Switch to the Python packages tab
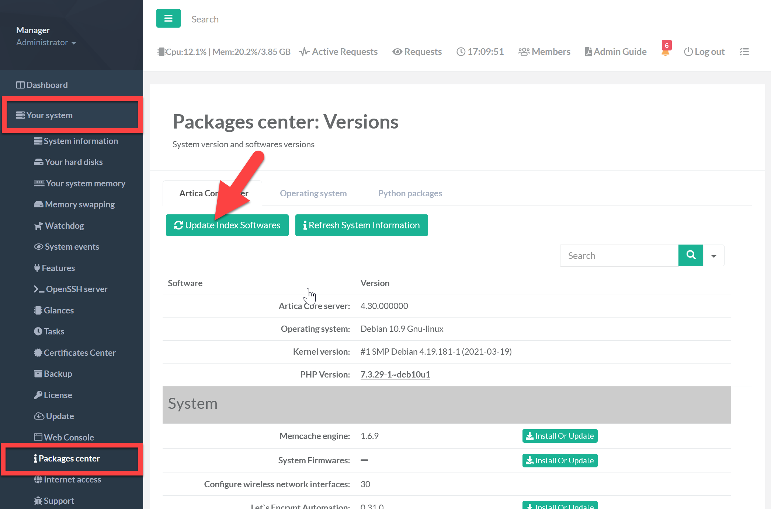 pyautogui.click(x=410, y=193)
